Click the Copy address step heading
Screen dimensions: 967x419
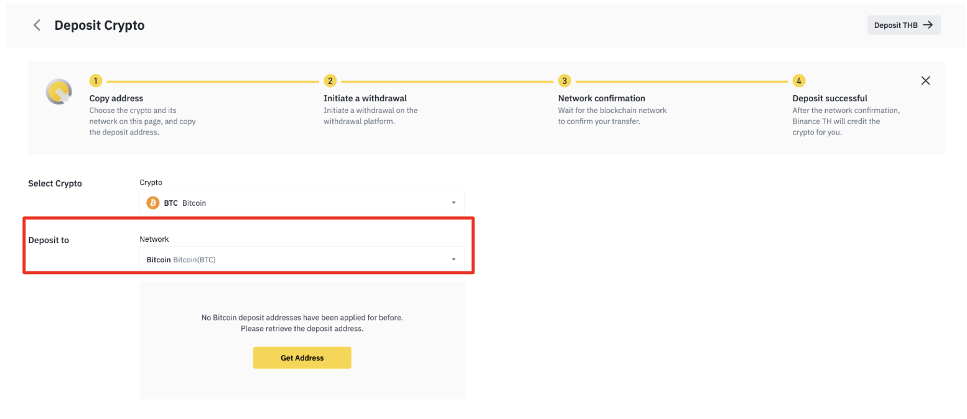(x=116, y=98)
